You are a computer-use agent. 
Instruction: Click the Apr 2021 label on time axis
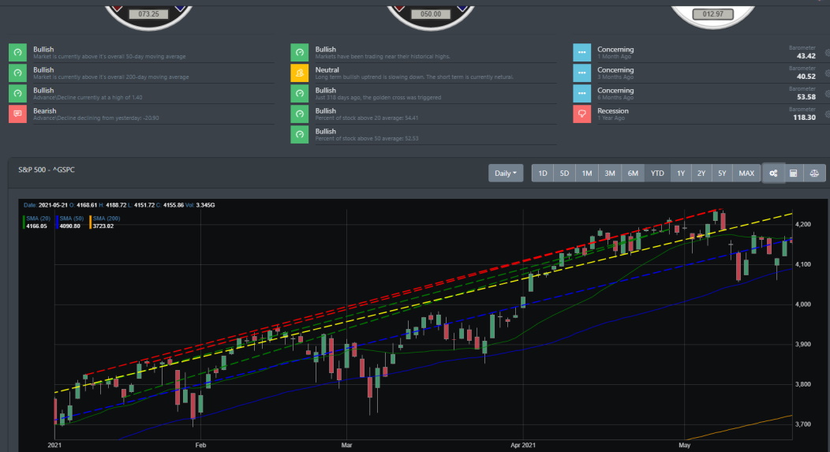(x=523, y=445)
